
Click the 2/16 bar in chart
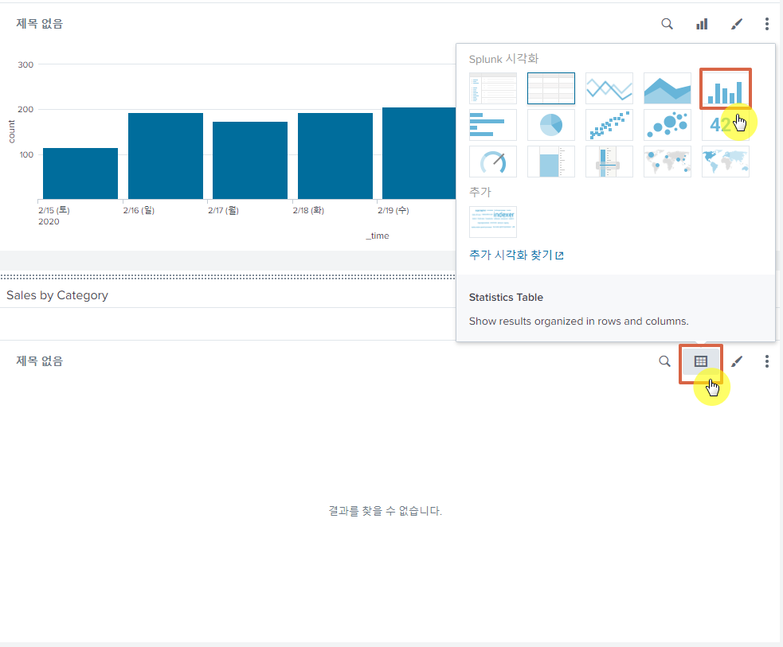166,156
